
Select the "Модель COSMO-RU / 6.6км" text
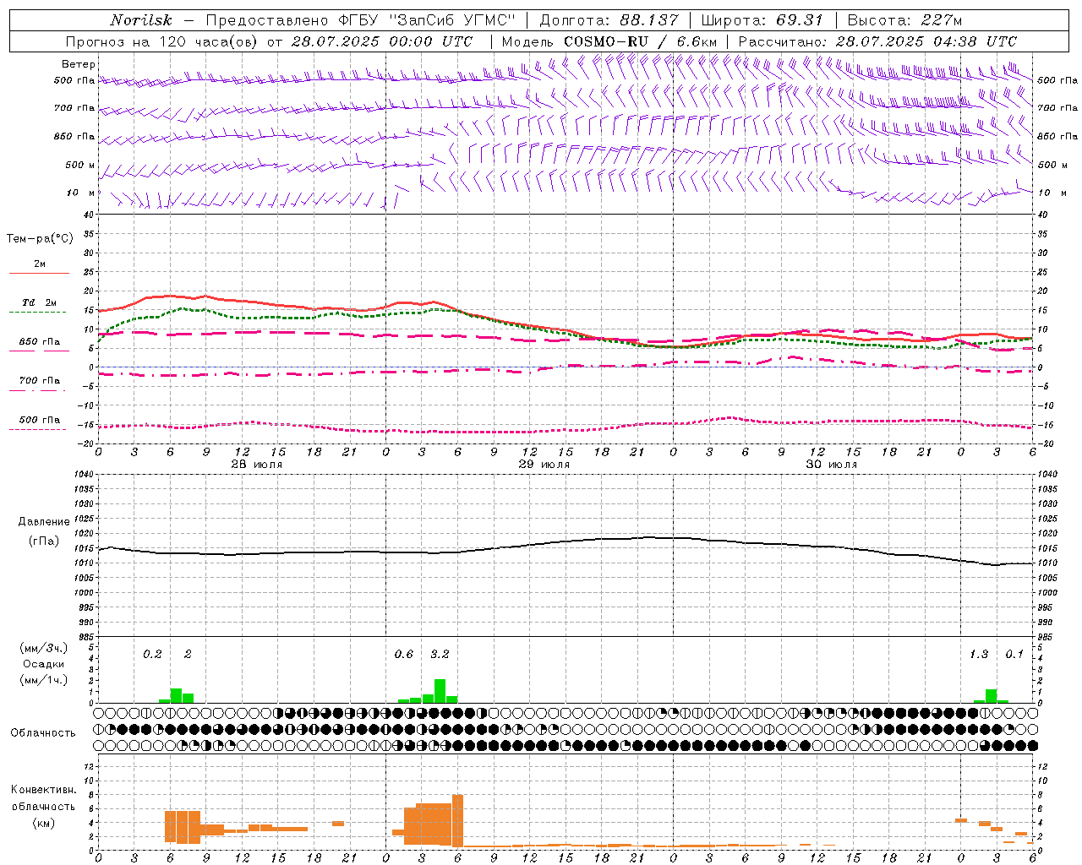609,41
